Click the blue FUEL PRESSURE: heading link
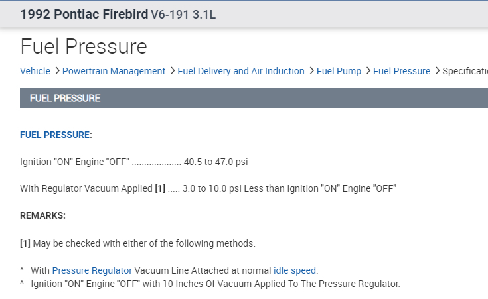This screenshot has height=299, width=488. click(56, 135)
